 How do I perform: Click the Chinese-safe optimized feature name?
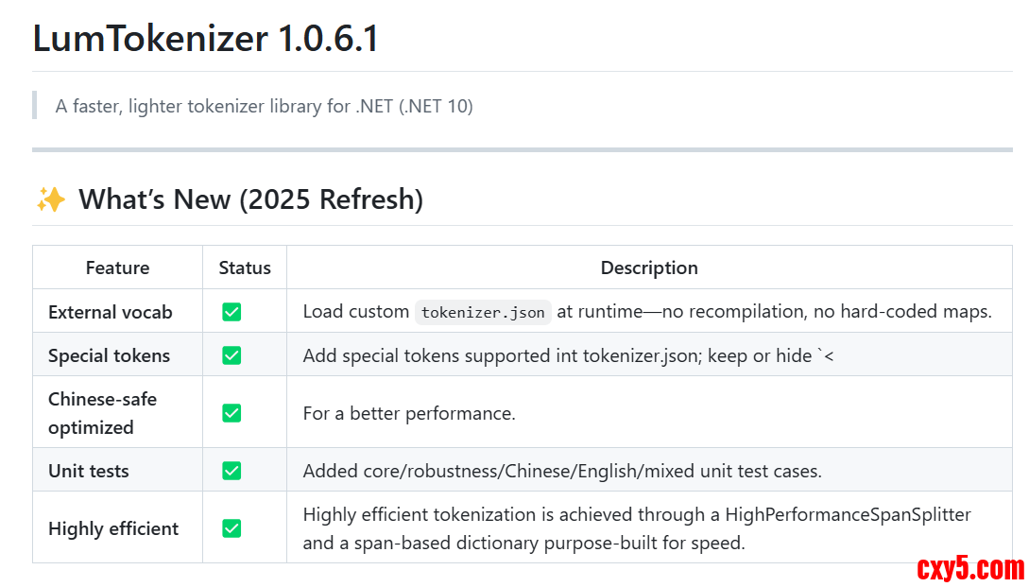click(102, 413)
